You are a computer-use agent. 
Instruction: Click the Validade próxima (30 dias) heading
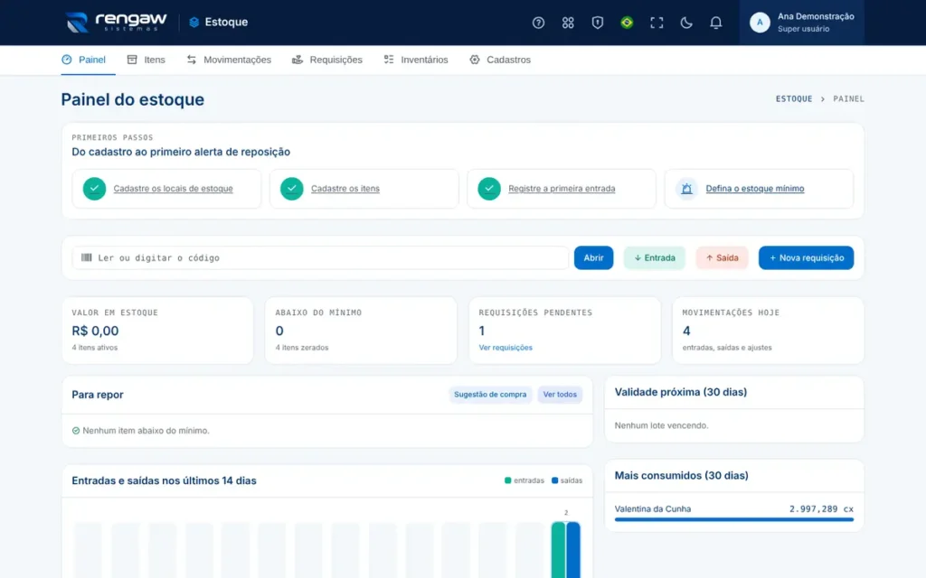pyautogui.click(x=681, y=392)
